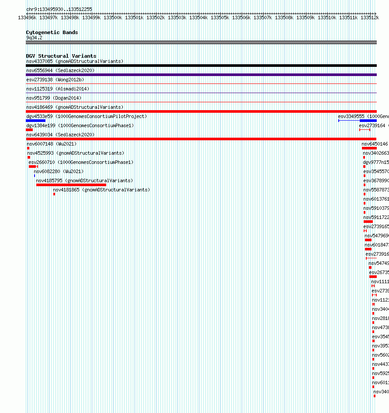The height and width of the screenshot is (413, 389).
Task: Open the nsv4525993 (gnomADStructuralVariants) label
Action: click(76, 153)
